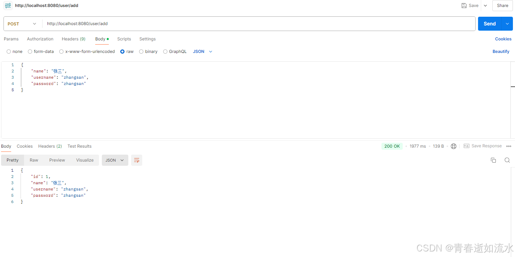Switch to the response Body tab
The width and height of the screenshot is (515, 257).
tap(6, 146)
